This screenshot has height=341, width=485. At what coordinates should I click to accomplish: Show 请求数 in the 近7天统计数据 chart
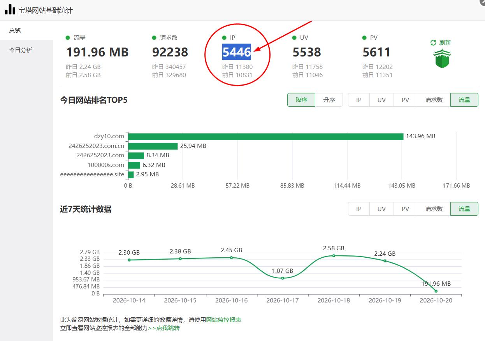(x=434, y=209)
